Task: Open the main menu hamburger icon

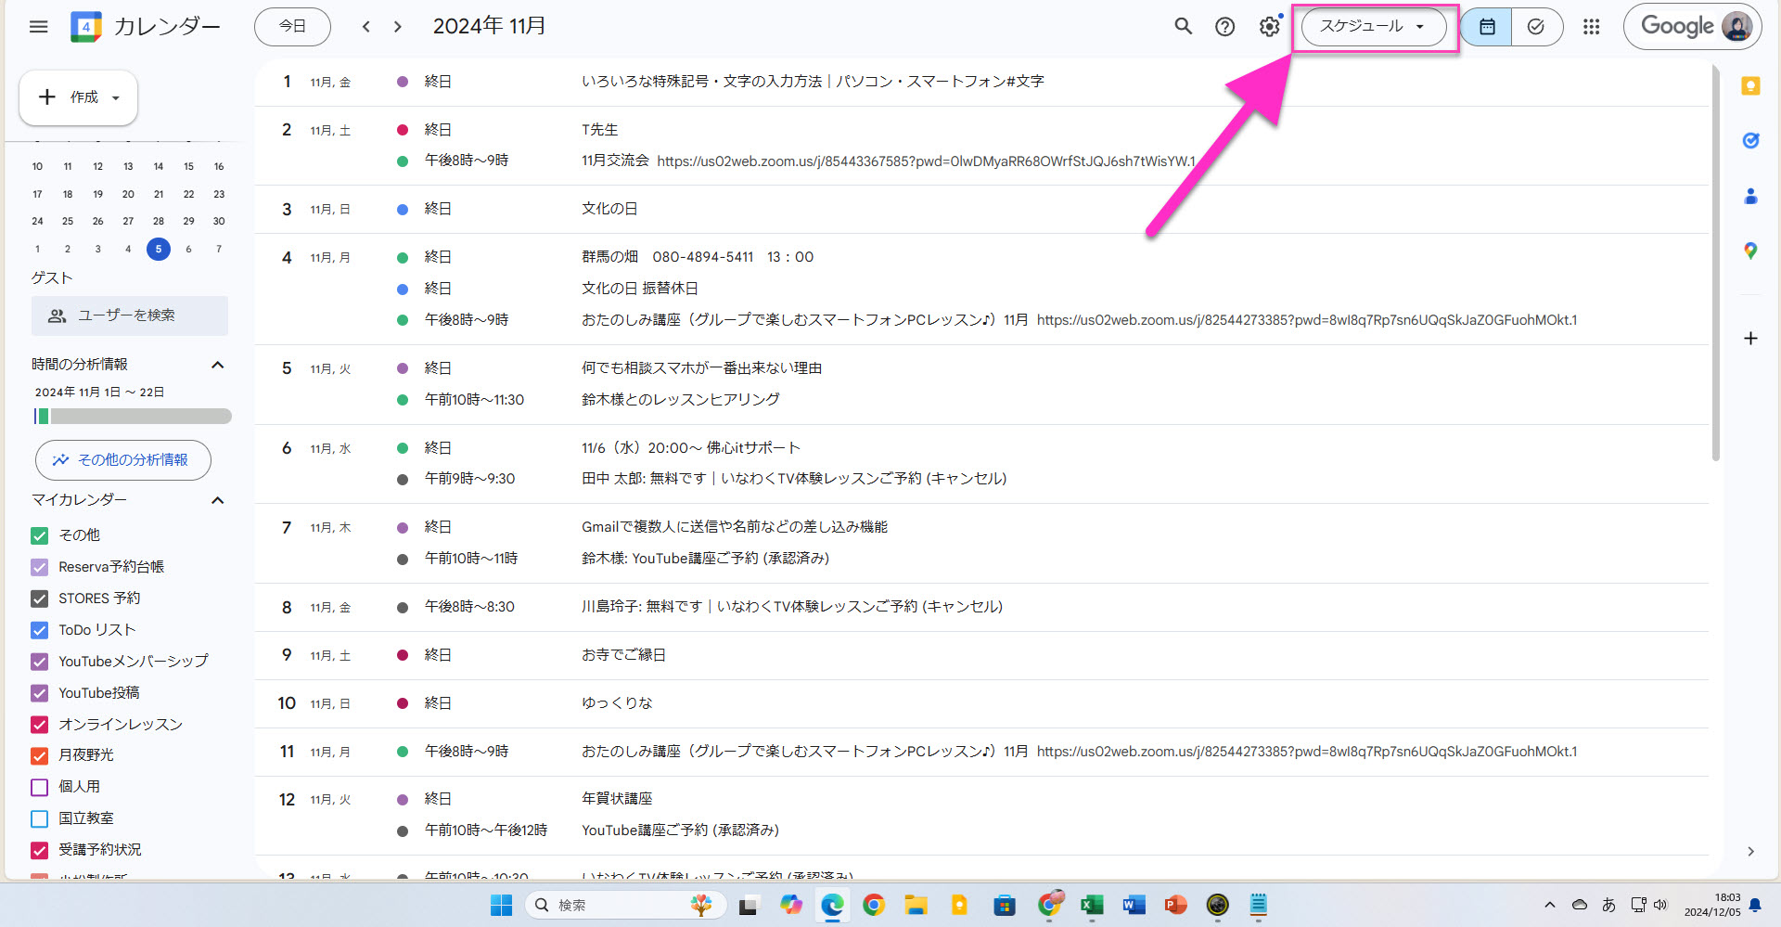Action: pos(38,27)
